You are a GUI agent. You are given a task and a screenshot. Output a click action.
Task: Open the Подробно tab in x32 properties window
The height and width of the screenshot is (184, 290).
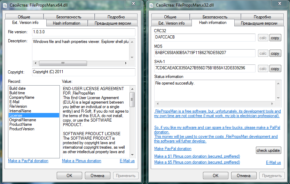point(262,17)
